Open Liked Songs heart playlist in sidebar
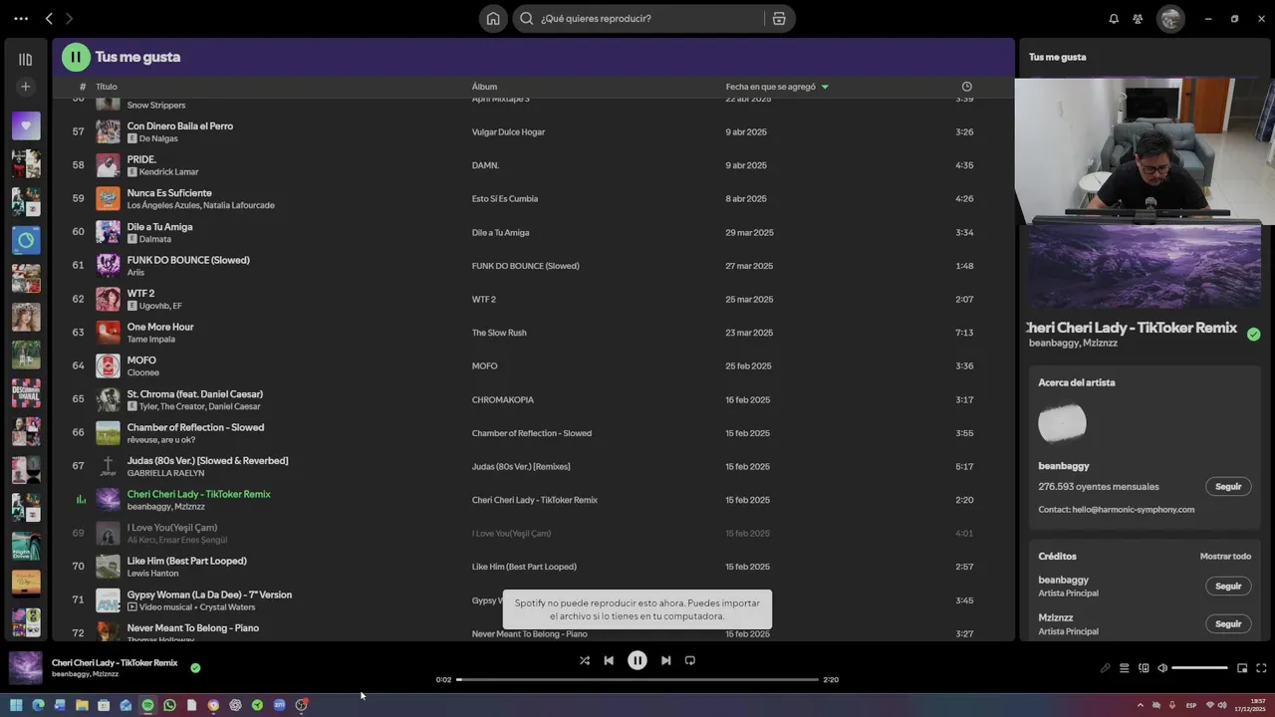The width and height of the screenshot is (1275, 717). [x=26, y=125]
